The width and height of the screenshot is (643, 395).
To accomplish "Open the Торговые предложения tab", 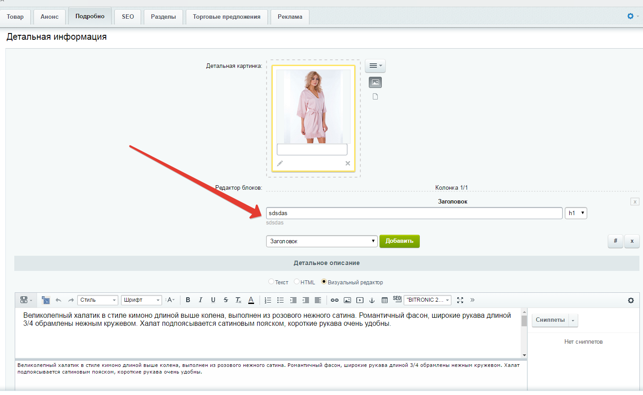I will tap(227, 17).
